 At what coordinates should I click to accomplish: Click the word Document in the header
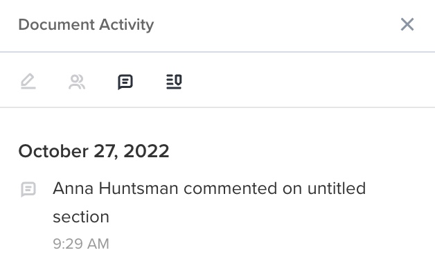57,25
